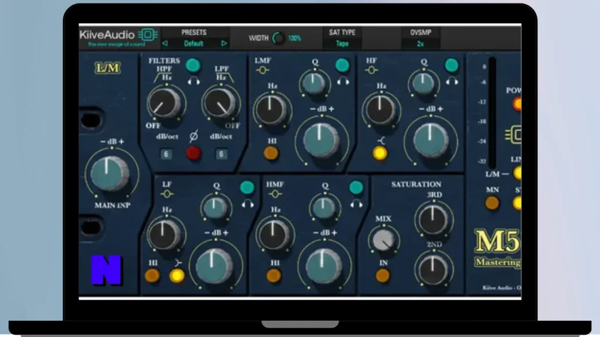Screen dimensions: 600x337
Task: Toggle the FILTERS section teal enable button
Action: click(193, 66)
